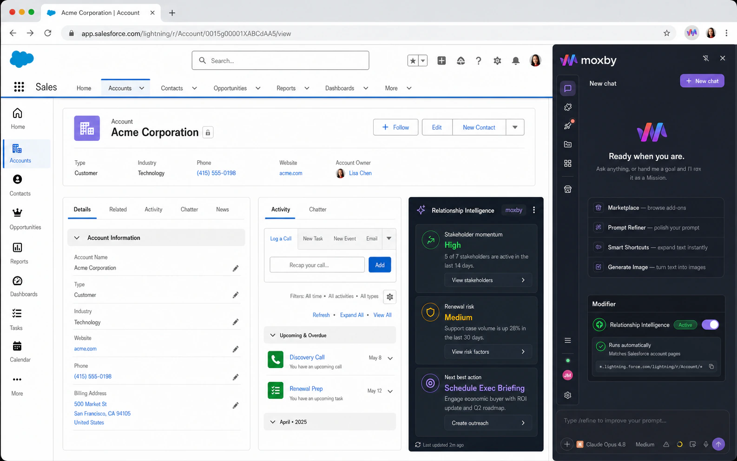This screenshot has width=737, height=461.
Task: Click View stakeholders button
Action: 488,280
